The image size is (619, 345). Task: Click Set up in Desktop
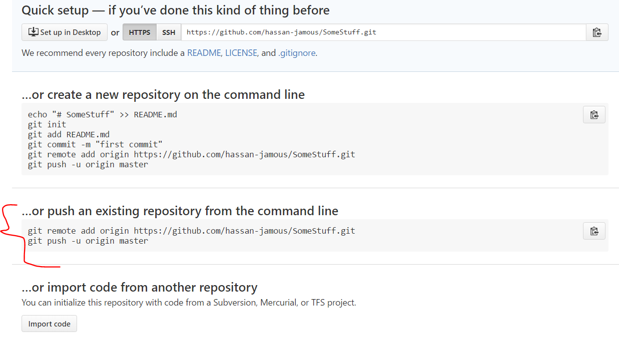pos(64,31)
